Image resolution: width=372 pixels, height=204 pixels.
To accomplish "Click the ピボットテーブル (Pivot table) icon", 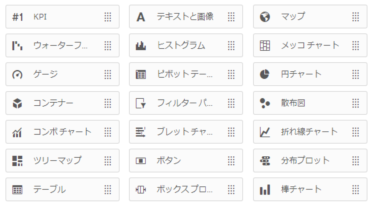I will tap(141, 74).
